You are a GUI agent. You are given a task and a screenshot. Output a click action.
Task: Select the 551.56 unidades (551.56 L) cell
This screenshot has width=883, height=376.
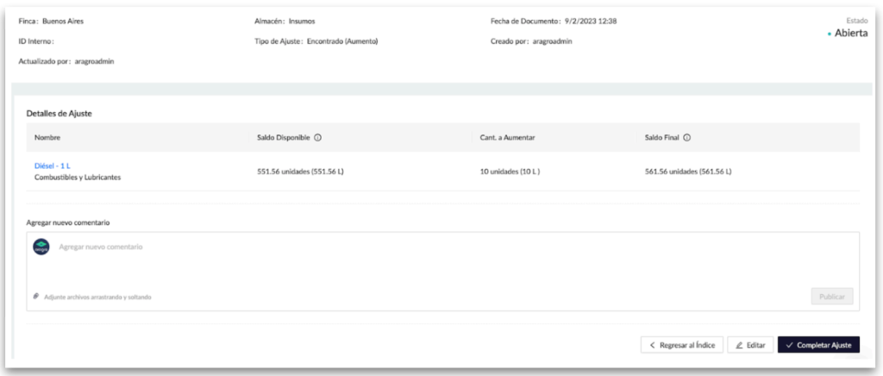pos(300,172)
